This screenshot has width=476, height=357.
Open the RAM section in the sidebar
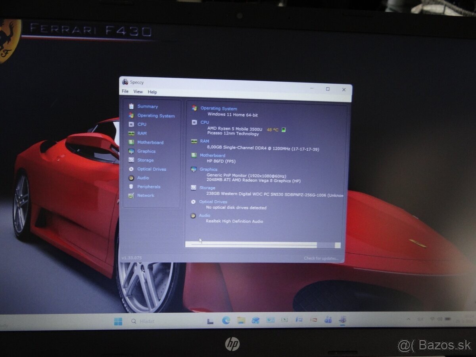[142, 133]
